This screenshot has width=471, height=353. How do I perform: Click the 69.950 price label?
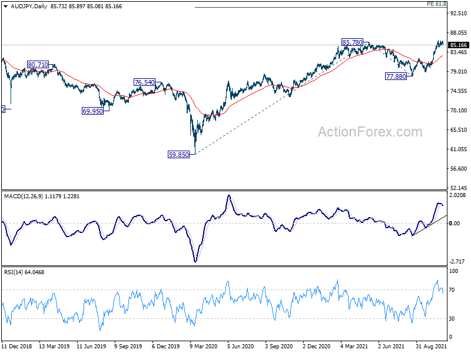[92, 111]
